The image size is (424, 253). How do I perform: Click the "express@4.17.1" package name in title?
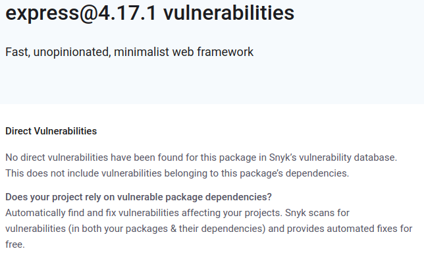81,13
